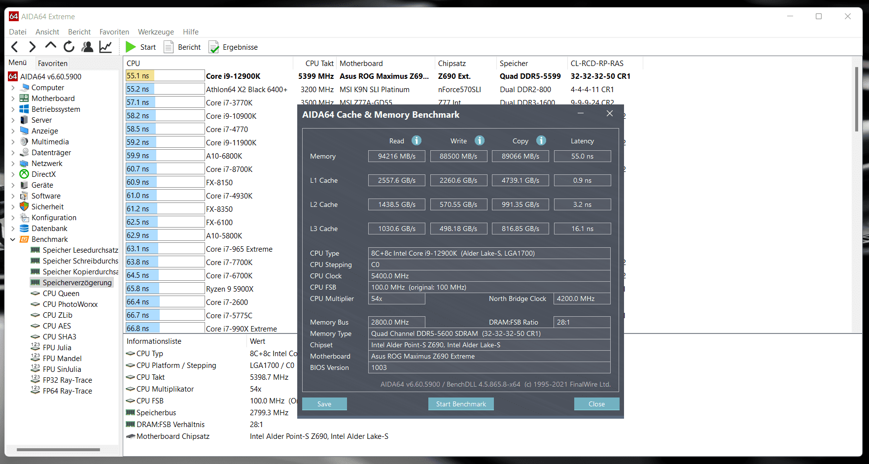Click AIDA64 v6.60.5900 root node icon
Screen dimensions: 869x464
(x=13, y=76)
